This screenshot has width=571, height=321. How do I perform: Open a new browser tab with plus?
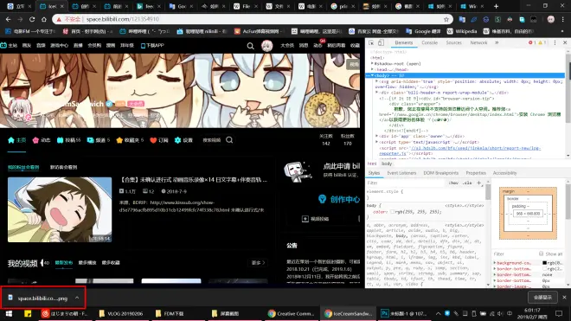click(496, 6)
